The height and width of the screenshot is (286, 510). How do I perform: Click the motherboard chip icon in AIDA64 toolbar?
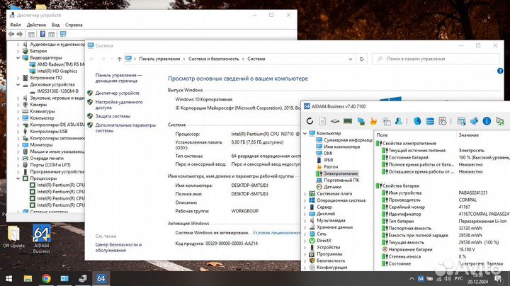tap(334, 121)
